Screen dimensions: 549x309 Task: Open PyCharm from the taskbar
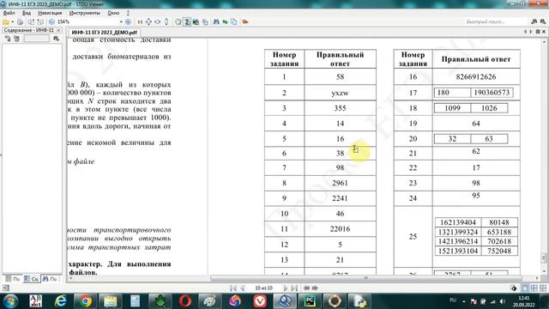pyautogui.click(x=310, y=301)
